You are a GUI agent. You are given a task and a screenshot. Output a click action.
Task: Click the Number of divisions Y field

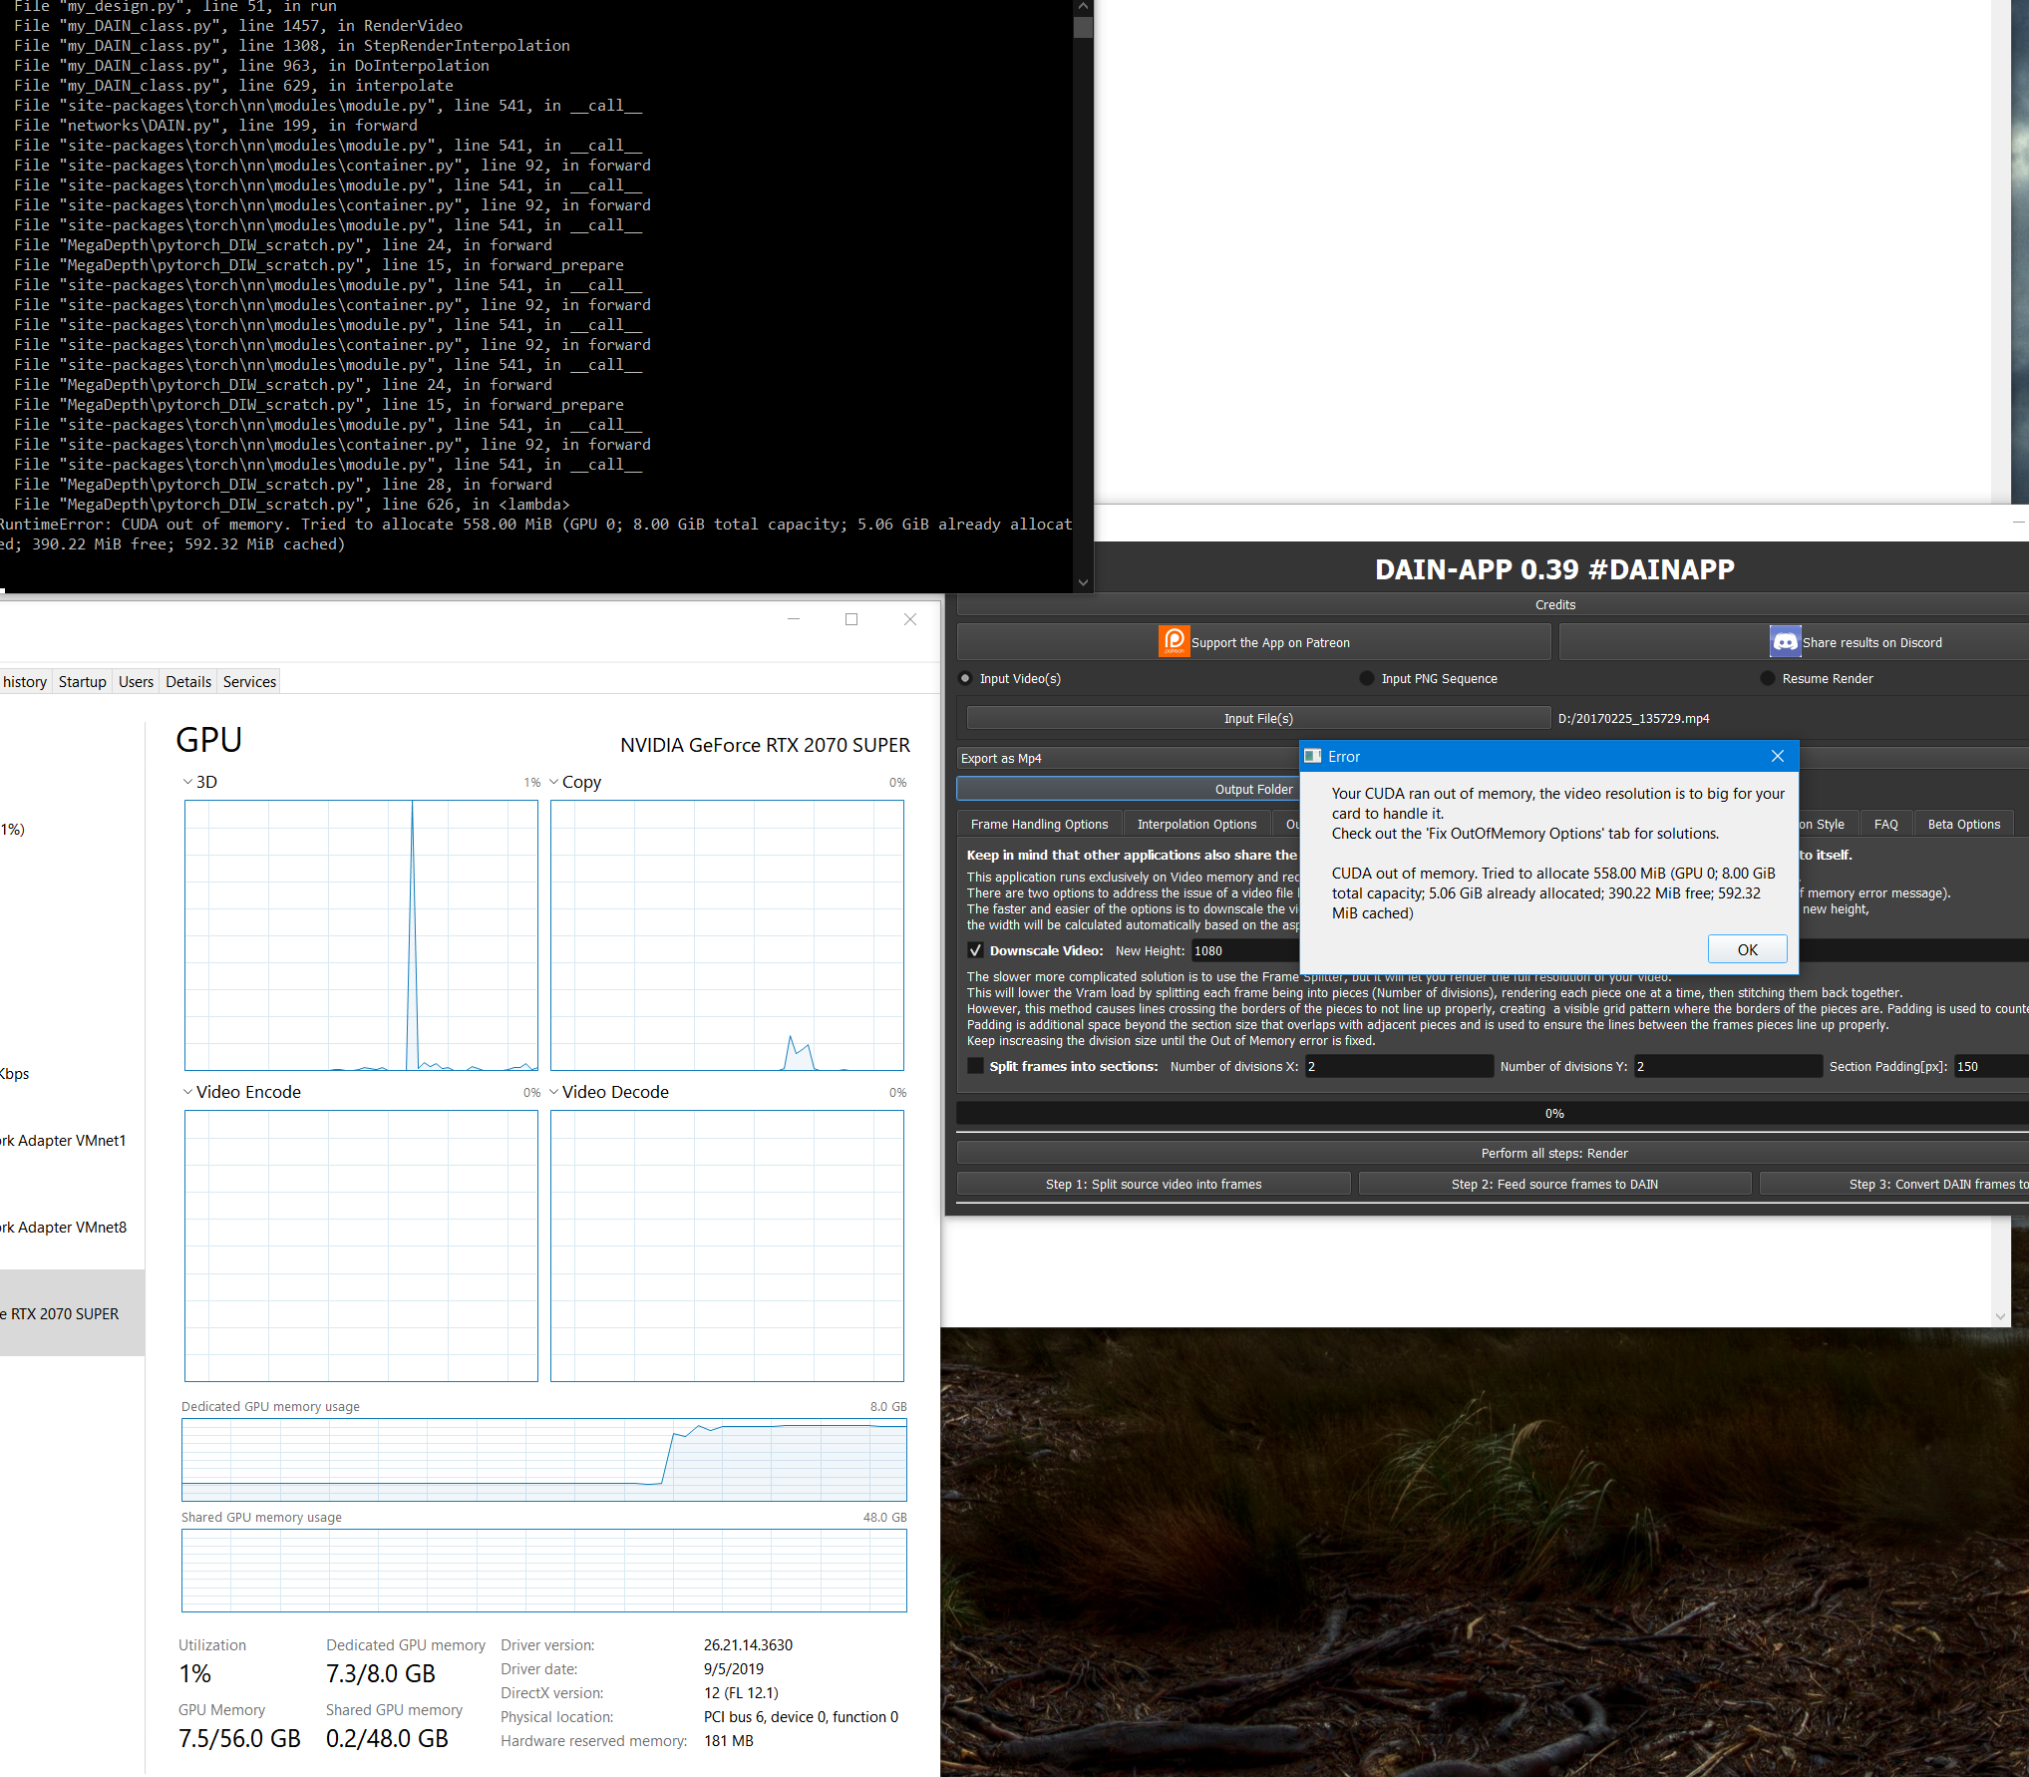click(1728, 1066)
